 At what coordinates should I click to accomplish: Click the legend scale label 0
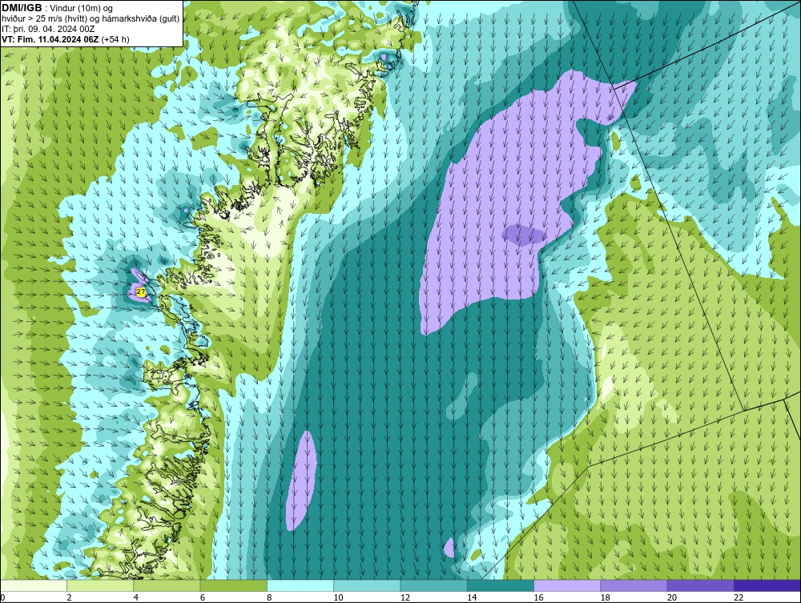(x=2, y=598)
